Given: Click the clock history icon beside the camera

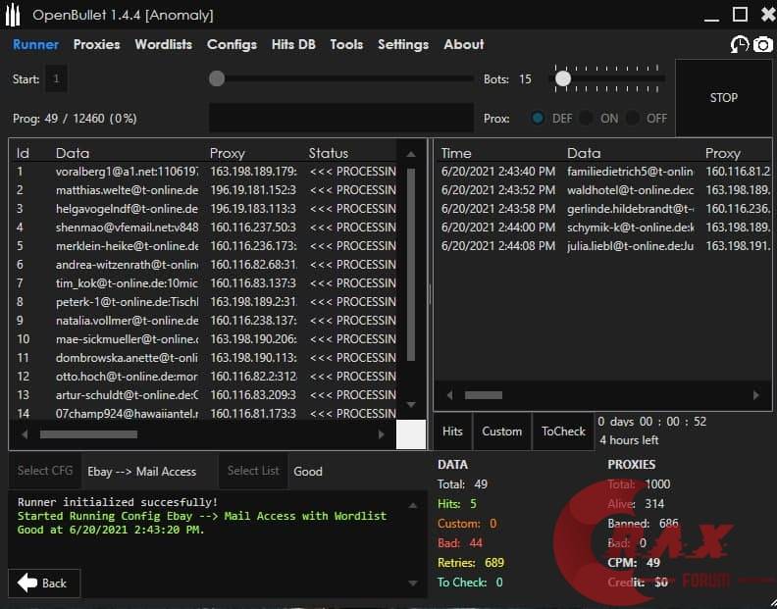Looking at the screenshot, I should click(740, 45).
